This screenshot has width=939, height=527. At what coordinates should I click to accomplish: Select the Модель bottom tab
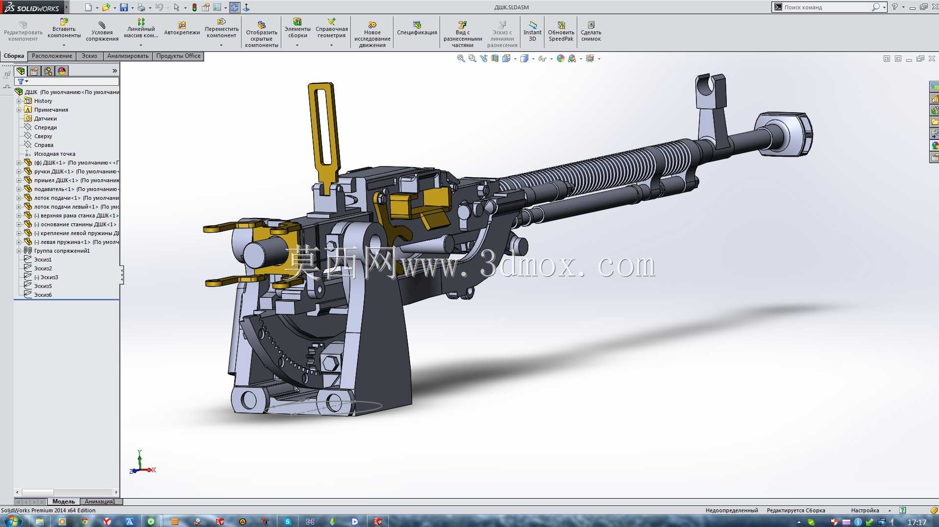pyautogui.click(x=64, y=502)
